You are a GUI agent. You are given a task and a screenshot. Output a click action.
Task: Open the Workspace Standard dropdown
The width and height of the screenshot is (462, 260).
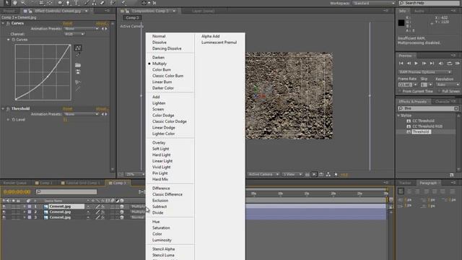pos(374,3)
